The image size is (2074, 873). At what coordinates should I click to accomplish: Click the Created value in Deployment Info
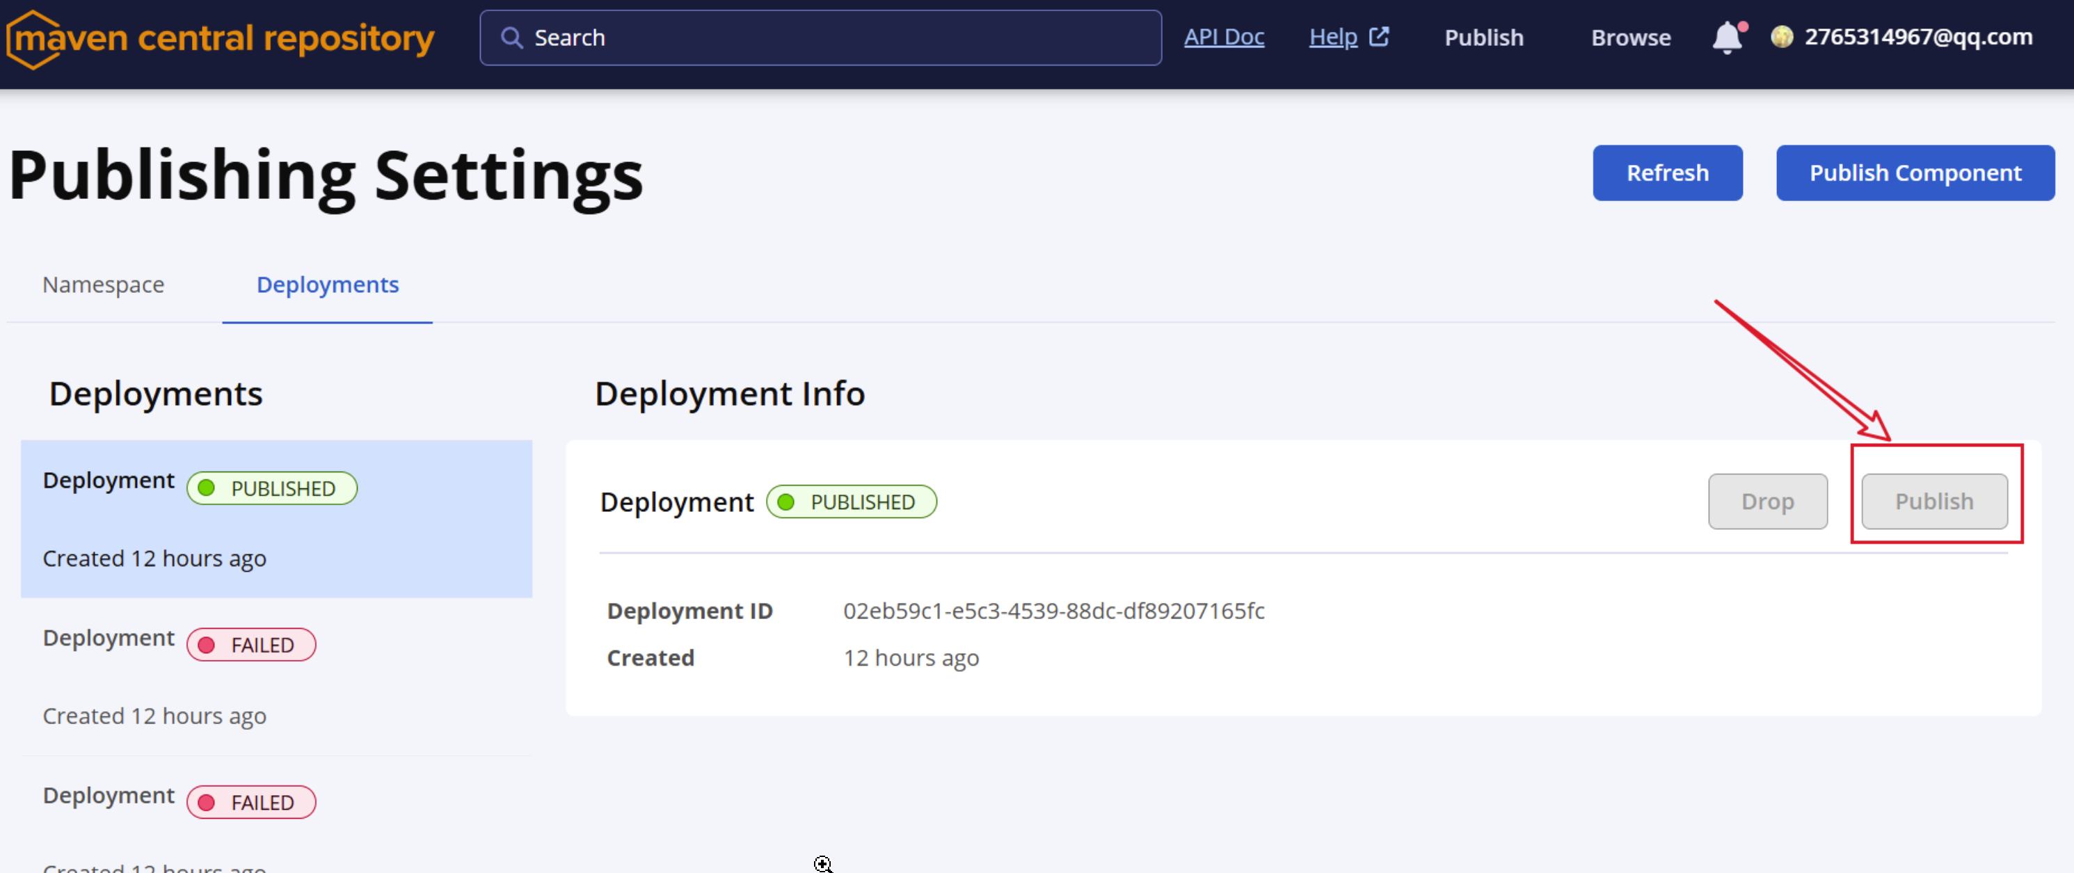tap(911, 659)
